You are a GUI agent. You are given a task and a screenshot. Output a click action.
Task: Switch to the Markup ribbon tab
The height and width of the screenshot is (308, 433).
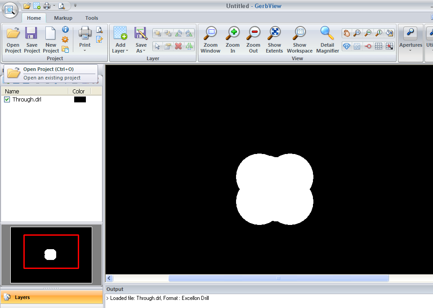pos(63,18)
